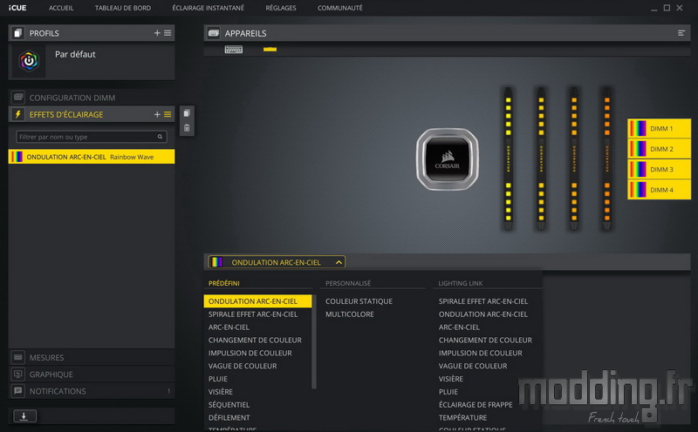
Task: Click the orange fourth memory stick
Action: (x=606, y=159)
